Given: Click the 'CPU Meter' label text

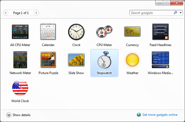Looking at the screenshot, I should pos(104,45).
